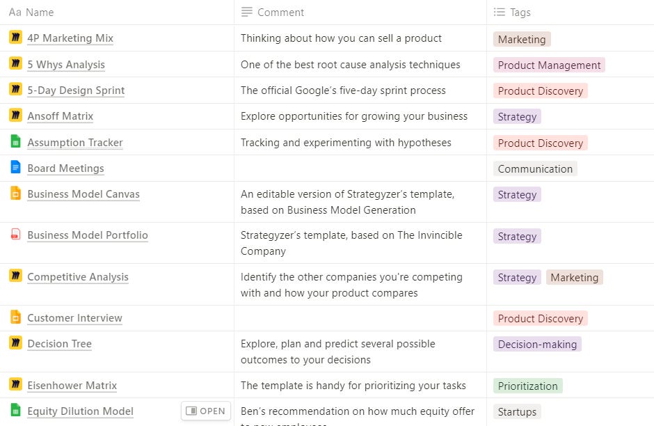
Task: Open the Tags column header menu
Action: (x=571, y=13)
